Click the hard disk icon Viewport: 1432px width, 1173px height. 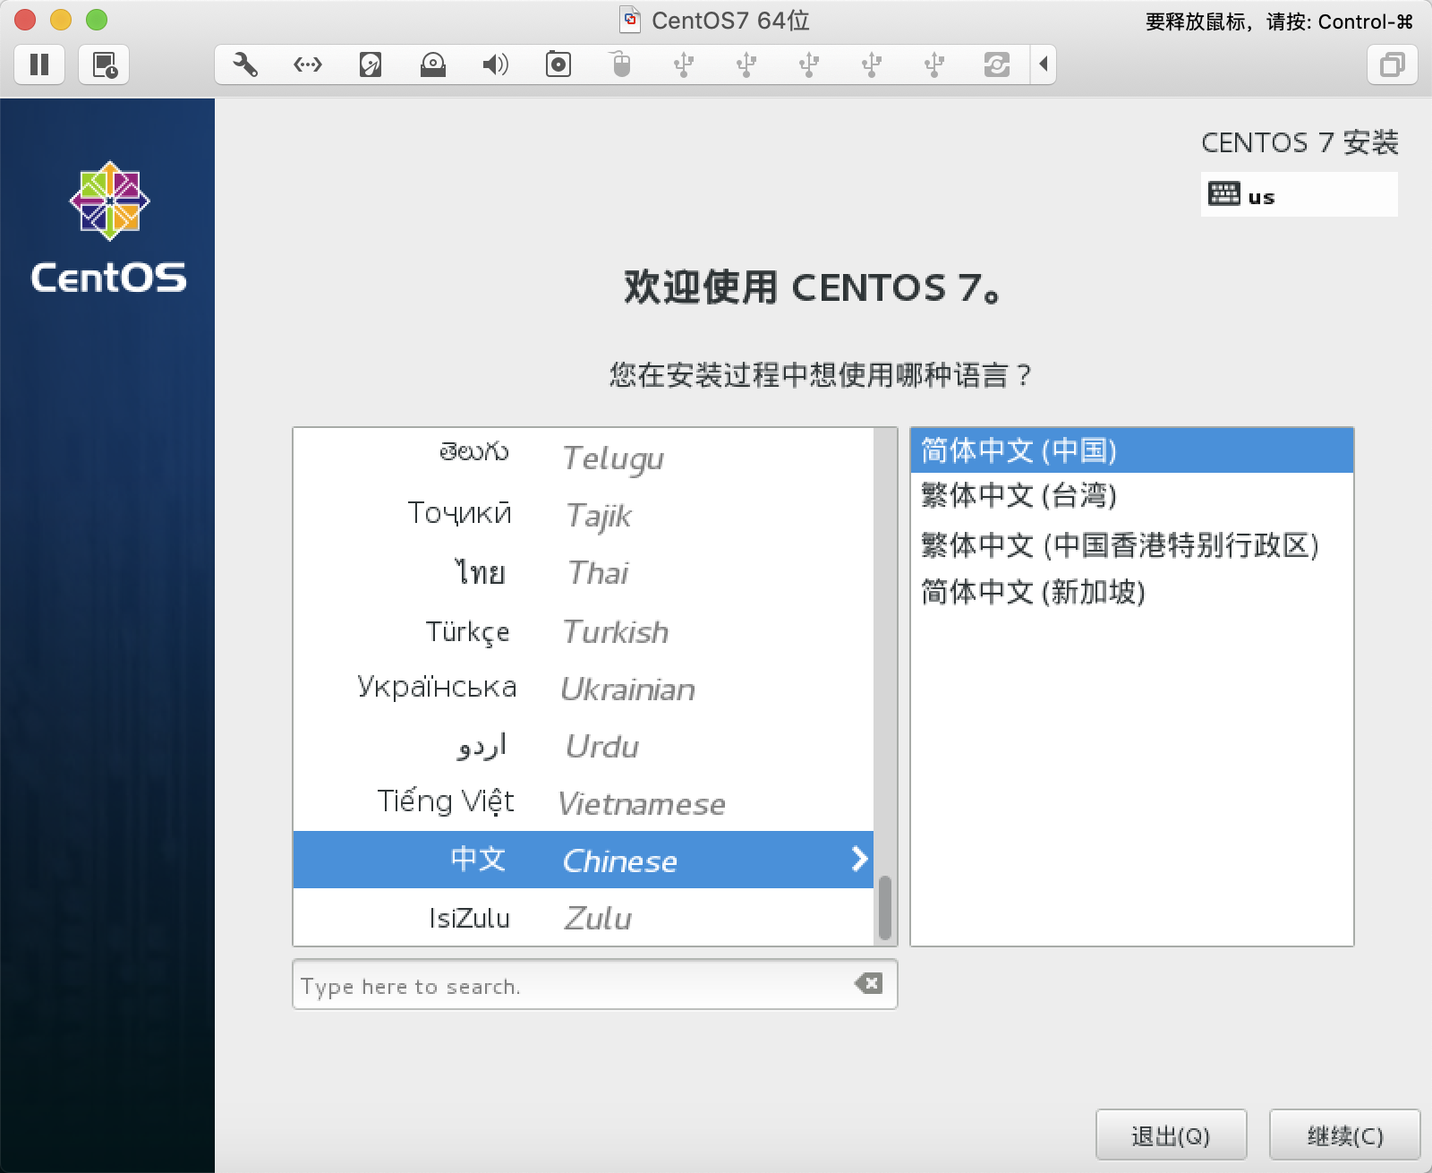pyautogui.click(x=371, y=64)
